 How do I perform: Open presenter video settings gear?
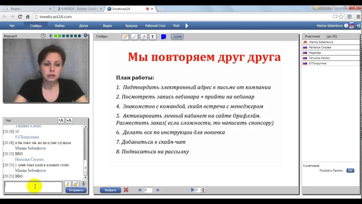[x=86, y=36]
